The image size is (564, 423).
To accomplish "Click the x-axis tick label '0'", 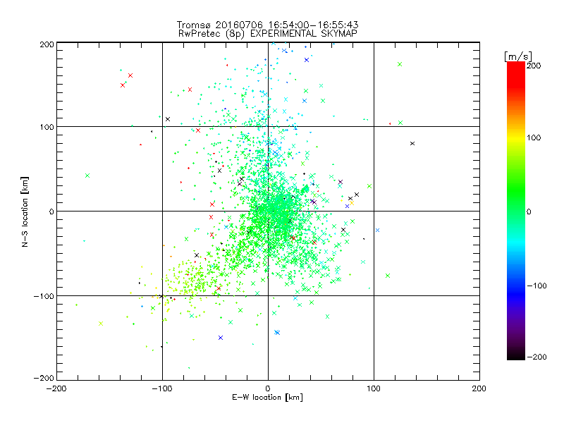I will [268, 388].
